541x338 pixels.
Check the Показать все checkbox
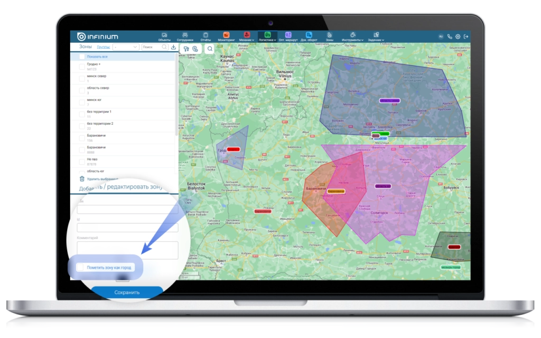click(82, 57)
